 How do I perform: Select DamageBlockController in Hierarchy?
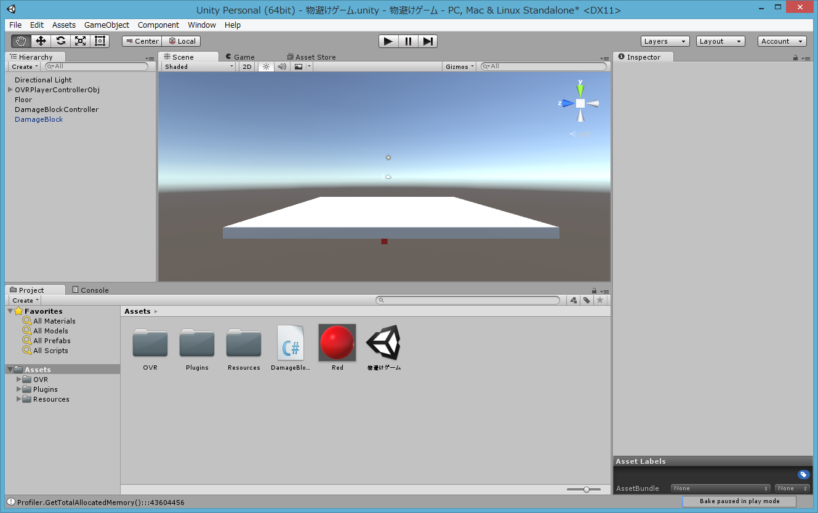[57, 109]
